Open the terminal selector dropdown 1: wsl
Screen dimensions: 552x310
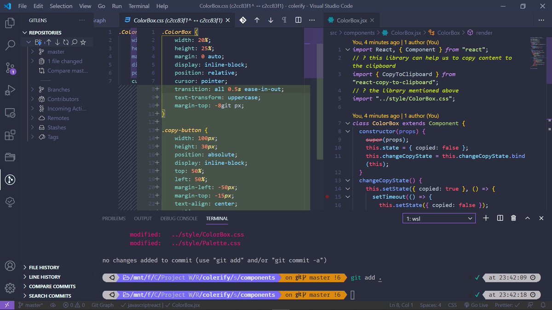[x=439, y=219]
